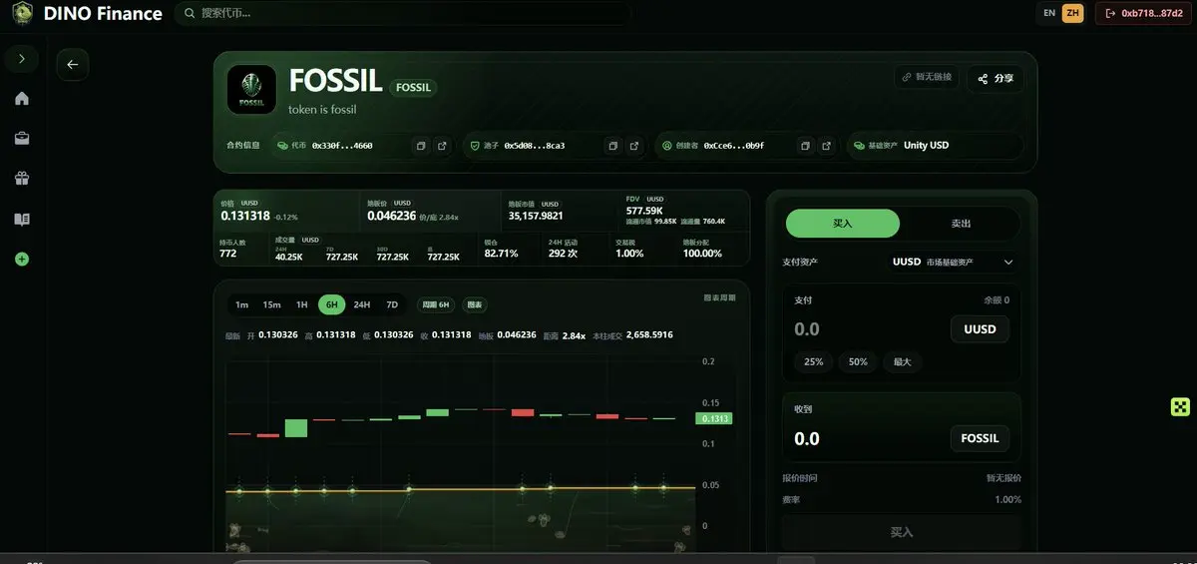Click the 292 次 activity value
The height and width of the screenshot is (564, 1197).
pos(563,254)
